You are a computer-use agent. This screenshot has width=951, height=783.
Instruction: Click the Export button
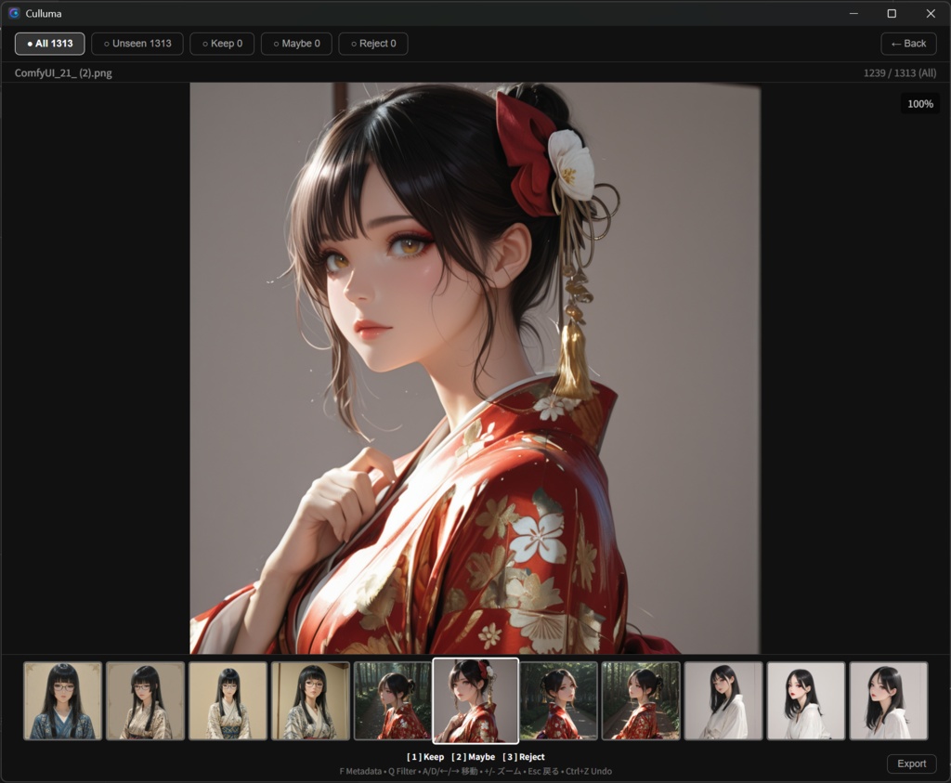tap(912, 763)
